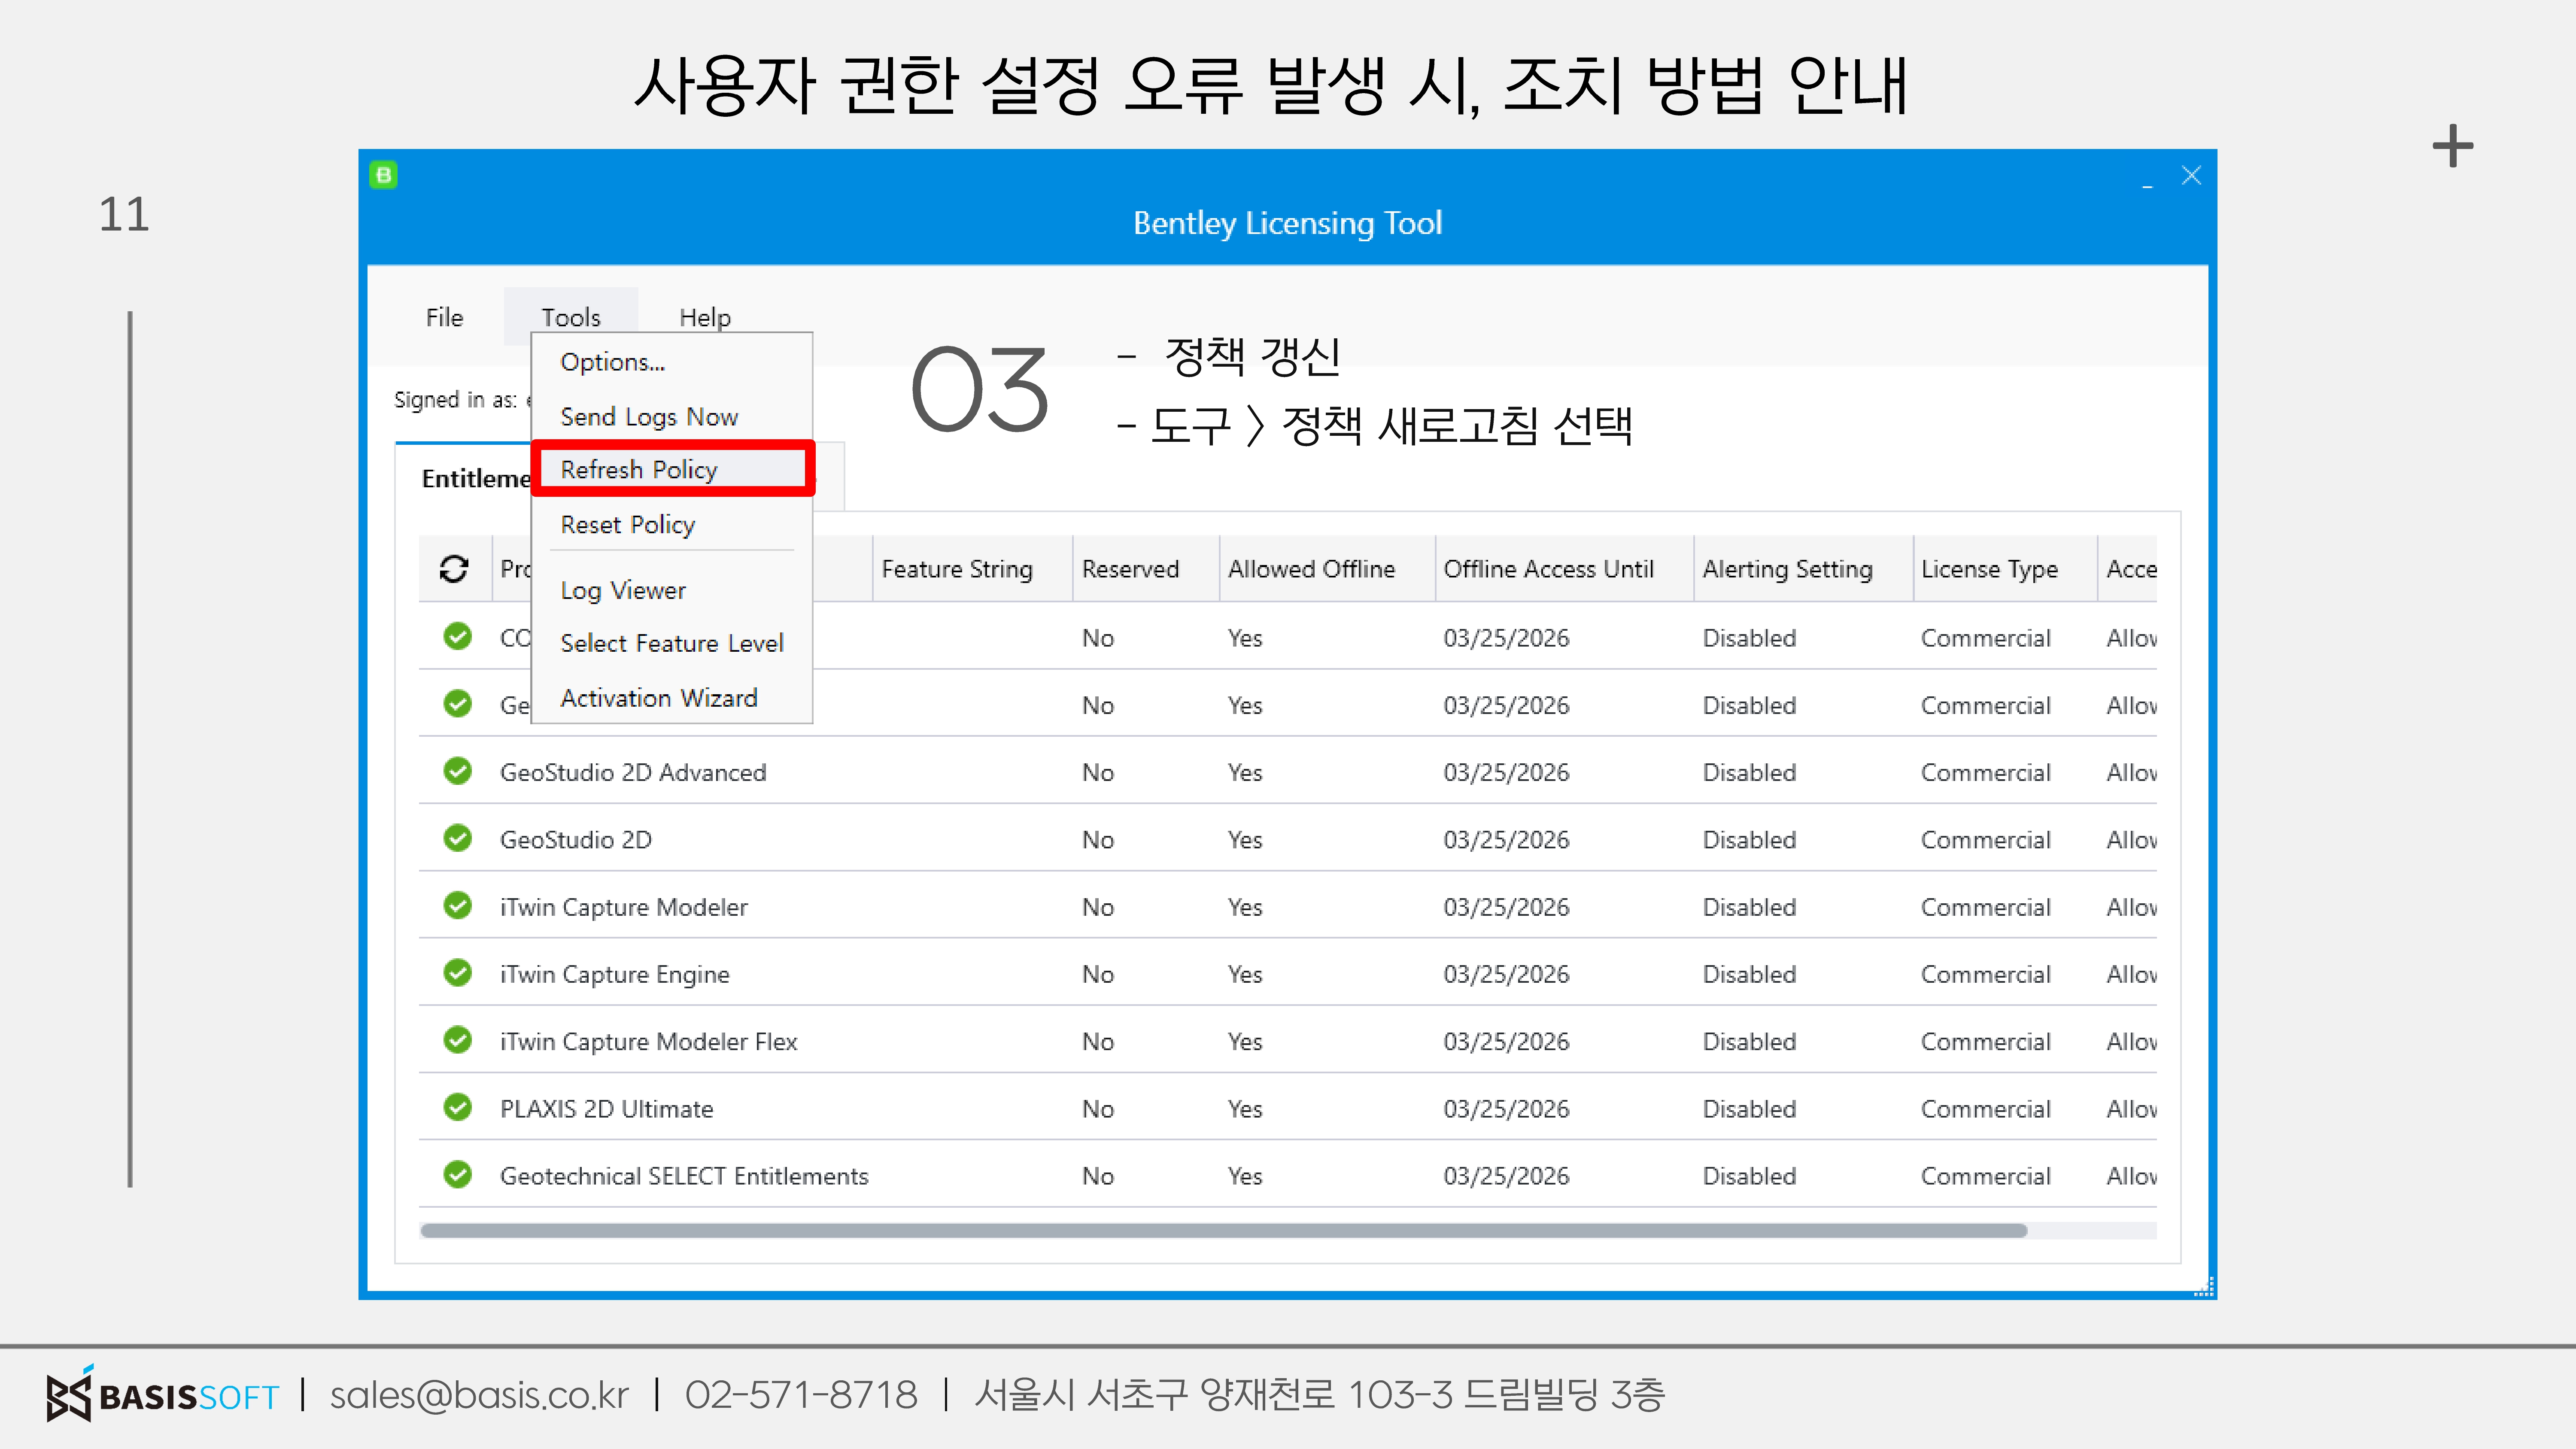Open Log Viewer from the menu

622,590
